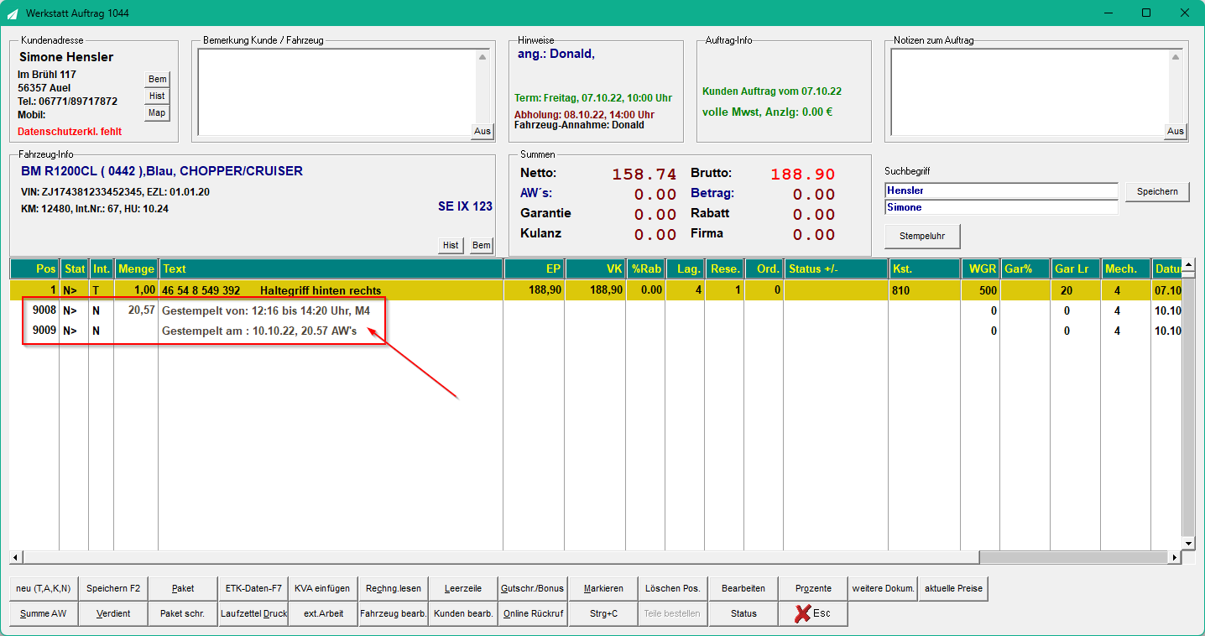Focus the Suchbegriff field containing Simone
The height and width of the screenshot is (636, 1205).
pos(1001,207)
